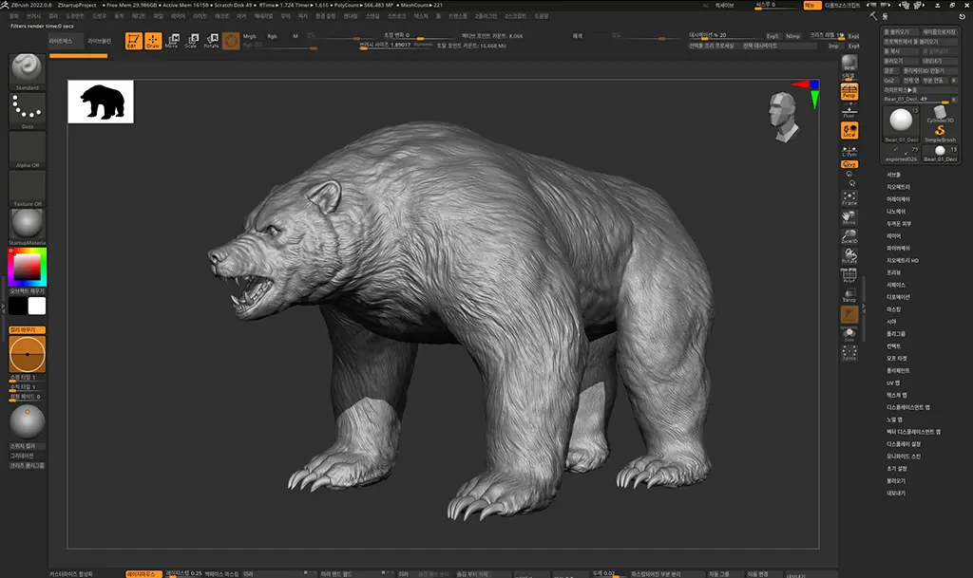The image size is (973, 578).
Task: Click the Rotate view icon on right shelf
Action: (849, 256)
